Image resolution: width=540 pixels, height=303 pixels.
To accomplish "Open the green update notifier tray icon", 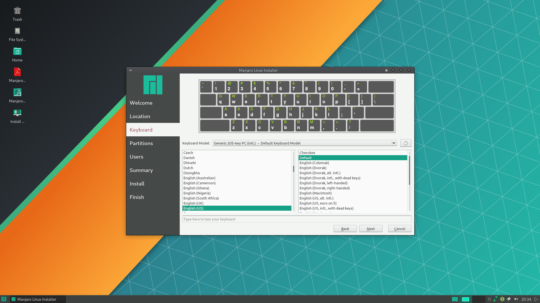I will [x=502, y=299].
